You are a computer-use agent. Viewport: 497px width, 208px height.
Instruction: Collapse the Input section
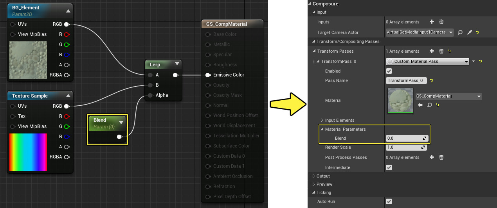[x=313, y=12]
